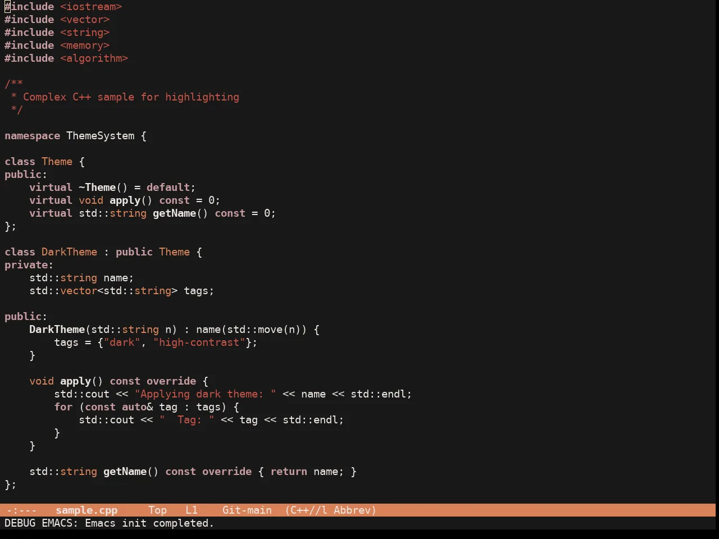This screenshot has height=539, width=719.
Task: Click the " Tag: " string literal
Action: click(x=187, y=420)
